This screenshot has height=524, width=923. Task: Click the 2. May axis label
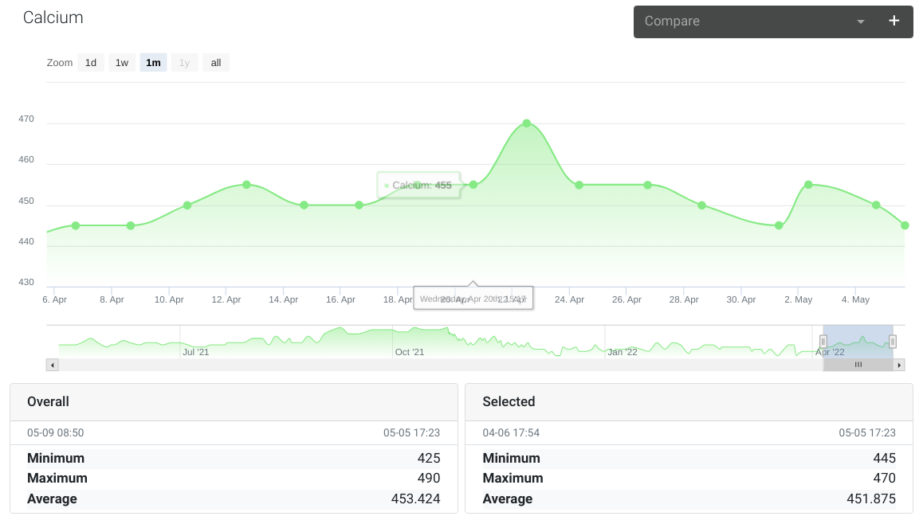798,299
